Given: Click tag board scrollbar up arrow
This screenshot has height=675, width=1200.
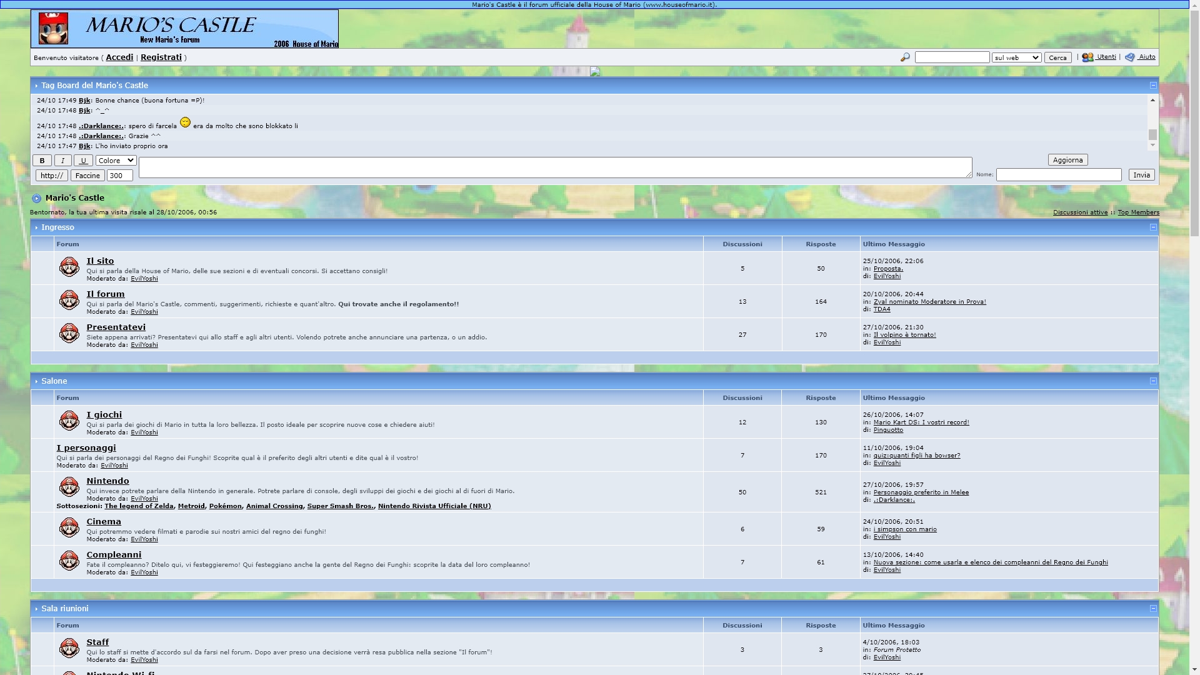Looking at the screenshot, I should pyautogui.click(x=1152, y=100).
